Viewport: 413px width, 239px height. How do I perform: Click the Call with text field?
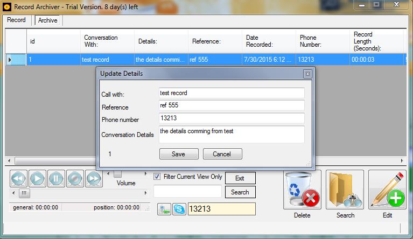tap(232, 93)
